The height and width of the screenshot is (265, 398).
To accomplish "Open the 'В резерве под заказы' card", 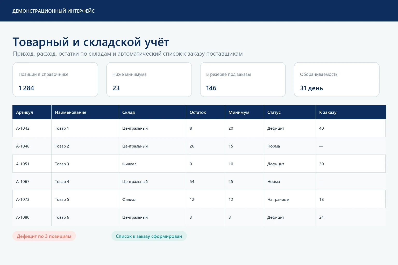I will pyautogui.click(x=243, y=79).
